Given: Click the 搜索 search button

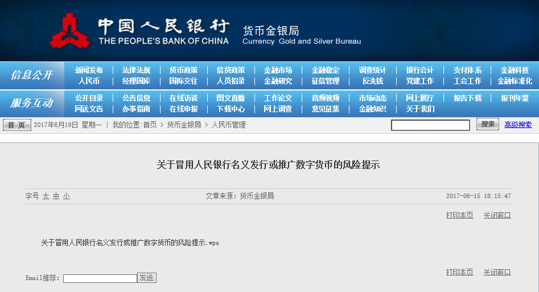Looking at the screenshot, I should 487,125.
